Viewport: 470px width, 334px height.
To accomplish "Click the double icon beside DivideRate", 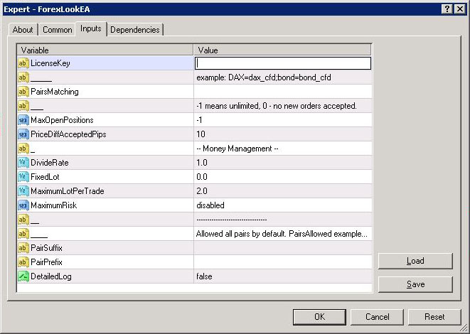I will coord(23,163).
